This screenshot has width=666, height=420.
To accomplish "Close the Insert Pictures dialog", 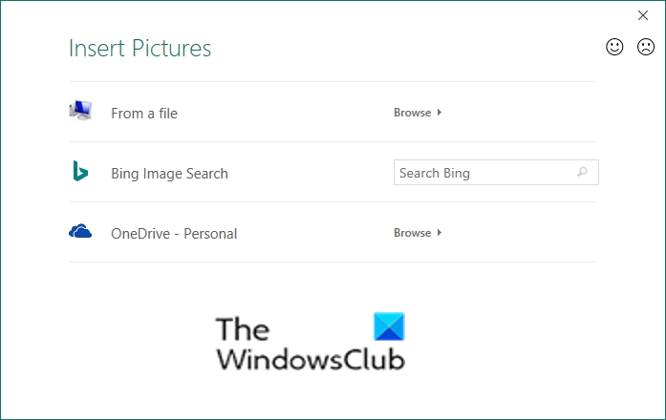I will [x=643, y=15].
